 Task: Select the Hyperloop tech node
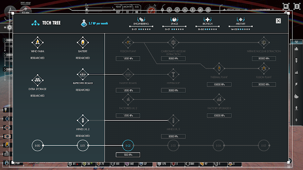pyautogui.click(x=173, y=74)
